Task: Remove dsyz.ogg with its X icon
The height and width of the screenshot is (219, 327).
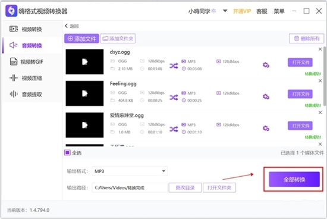Action: coord(320,49)
